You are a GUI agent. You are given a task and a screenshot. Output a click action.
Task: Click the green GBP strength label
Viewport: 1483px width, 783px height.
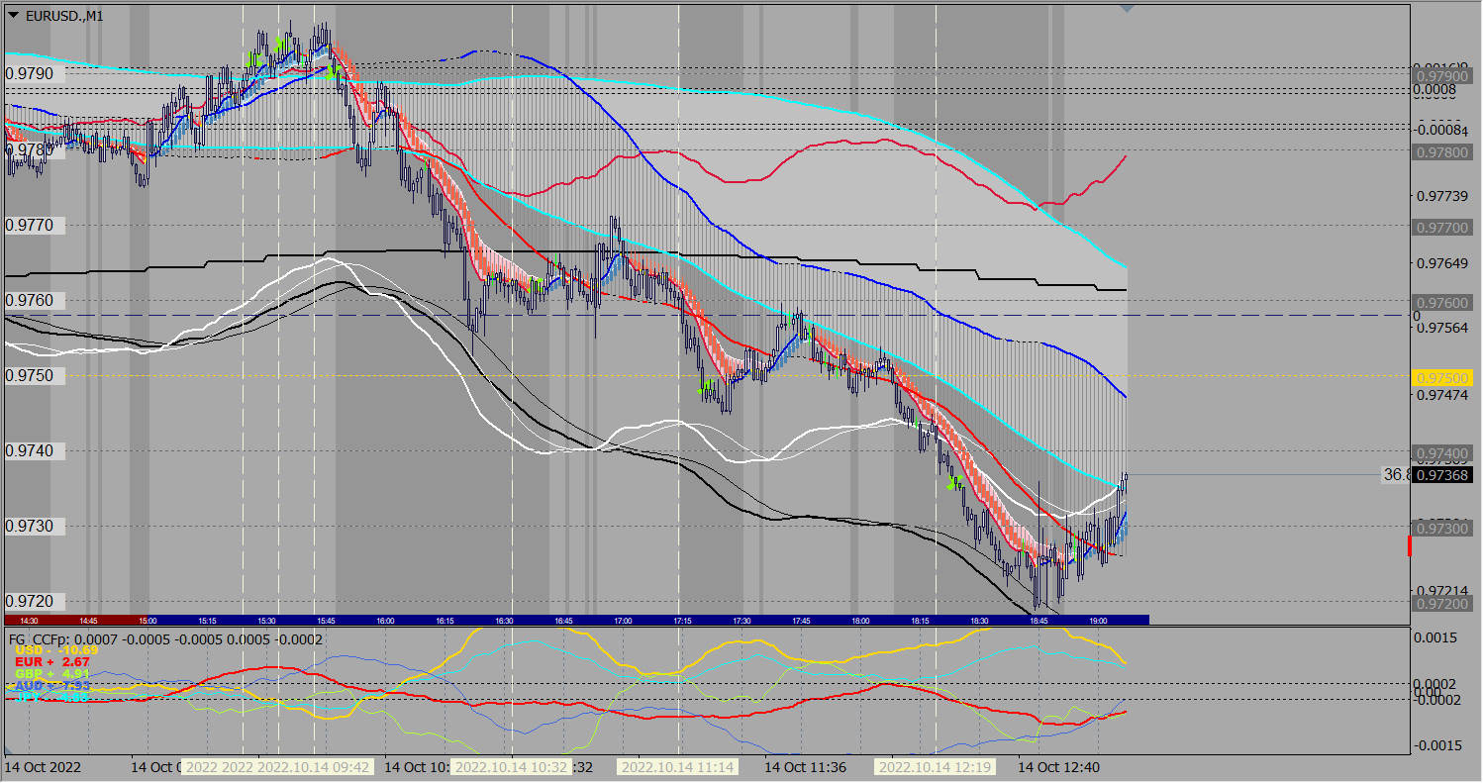tap(52, 674)
